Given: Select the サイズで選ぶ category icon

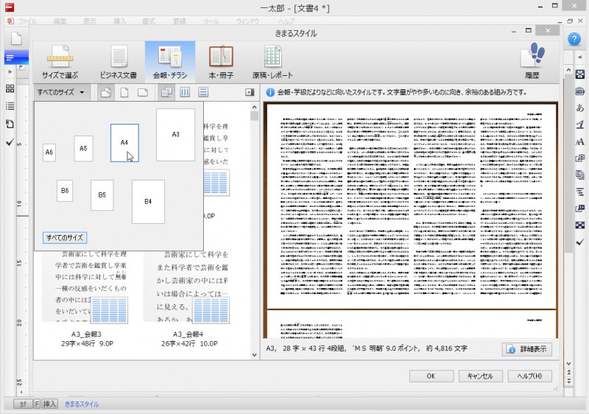Looking at the screenshot, I should point(60,62).
